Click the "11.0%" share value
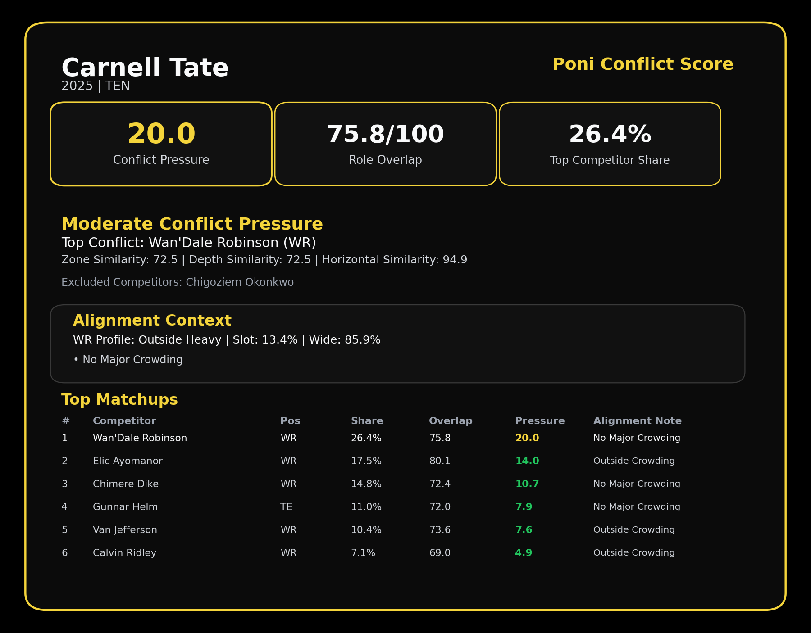Screen dimensions: 811x633 pos(366,507)
